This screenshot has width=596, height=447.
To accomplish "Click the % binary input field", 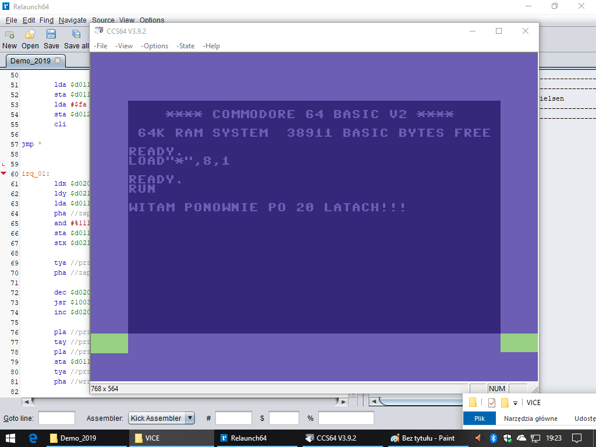I will (346, 418).
